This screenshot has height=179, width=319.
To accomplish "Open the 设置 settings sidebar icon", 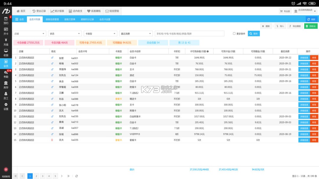I will click(6, 107).
